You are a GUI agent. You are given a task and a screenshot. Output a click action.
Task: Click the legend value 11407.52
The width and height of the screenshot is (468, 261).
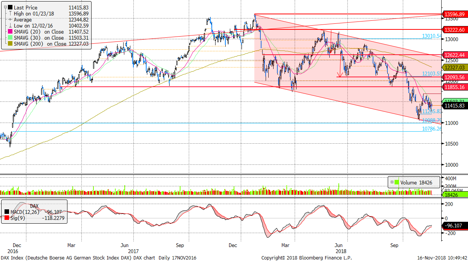click(x=78, y=32)
